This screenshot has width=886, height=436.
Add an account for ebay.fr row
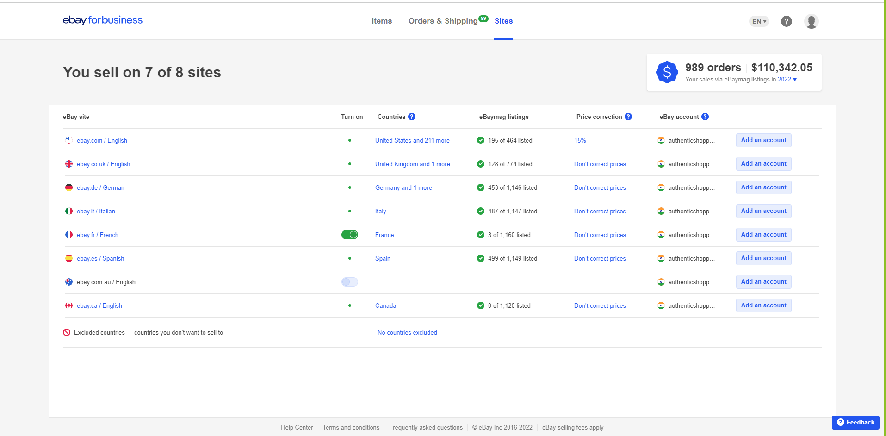[x=763, y=235]
